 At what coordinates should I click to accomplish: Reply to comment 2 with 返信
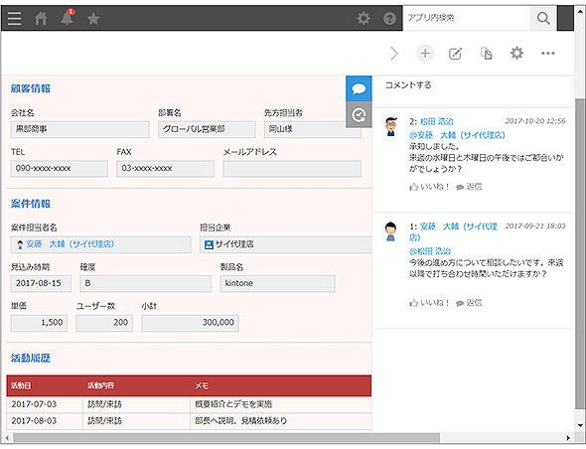[x=470, y=187]
